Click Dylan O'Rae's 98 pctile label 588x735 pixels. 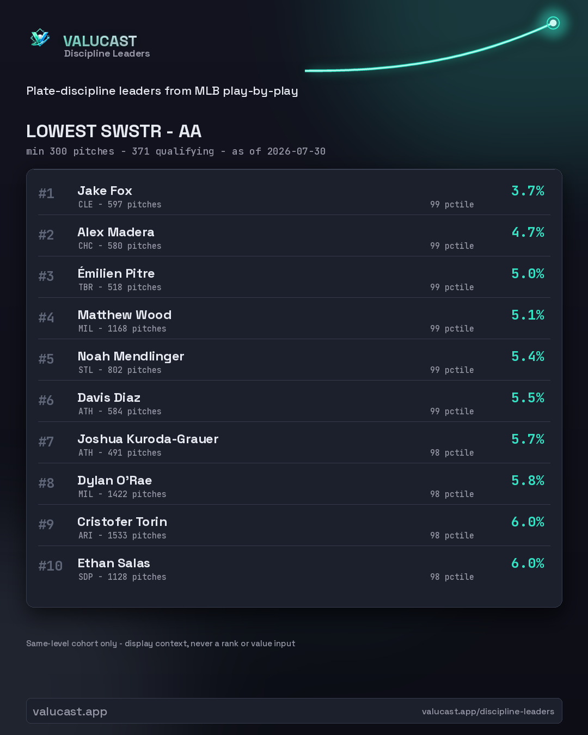point(452,494)
